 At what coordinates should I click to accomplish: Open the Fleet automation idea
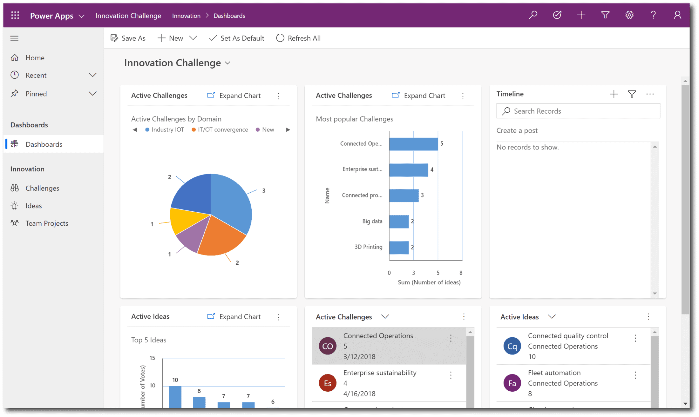573,383
